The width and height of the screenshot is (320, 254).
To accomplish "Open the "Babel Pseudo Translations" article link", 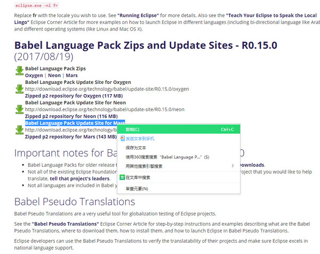I will (65, 224).
